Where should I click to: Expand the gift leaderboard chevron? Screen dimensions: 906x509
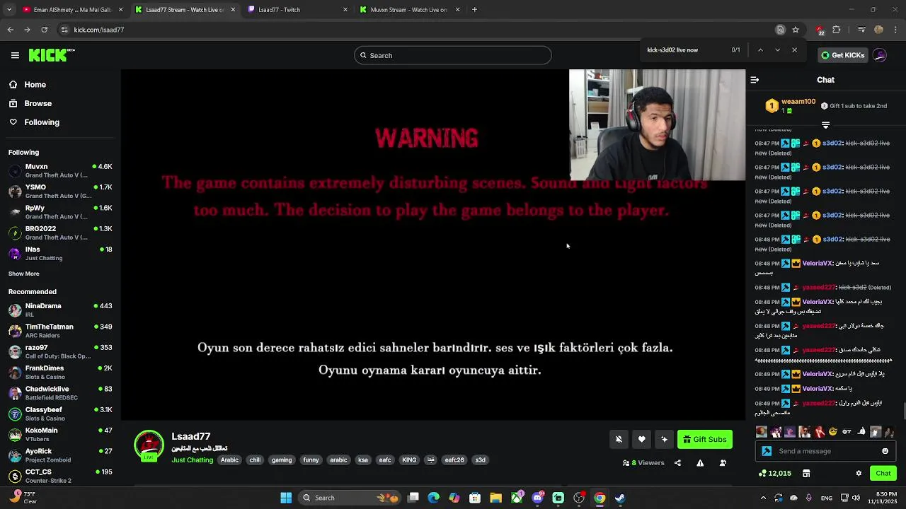[825, 125]
